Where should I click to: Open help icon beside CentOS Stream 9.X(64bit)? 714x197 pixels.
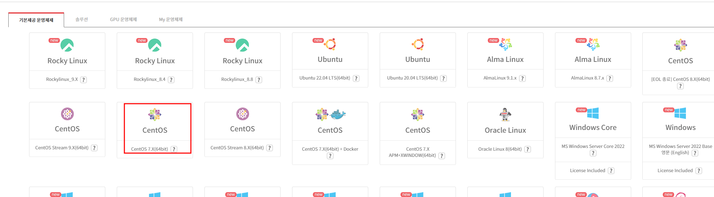point(94,148)
